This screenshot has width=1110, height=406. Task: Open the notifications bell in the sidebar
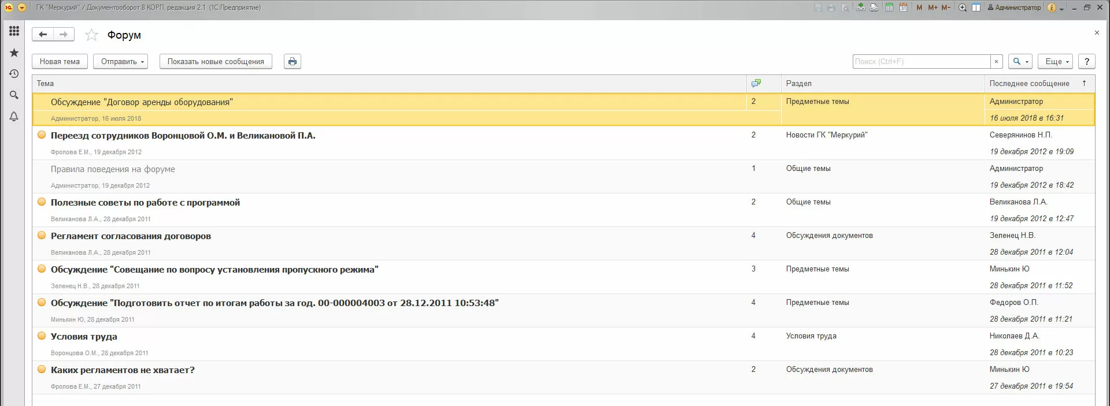pos(14,117)
